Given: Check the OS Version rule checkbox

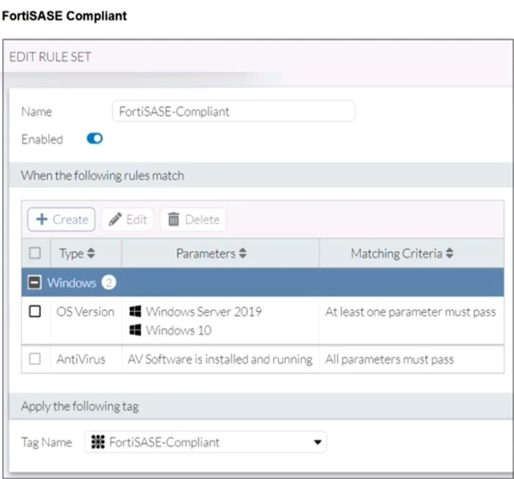Looking at the screenshot, I should point(35,311).
